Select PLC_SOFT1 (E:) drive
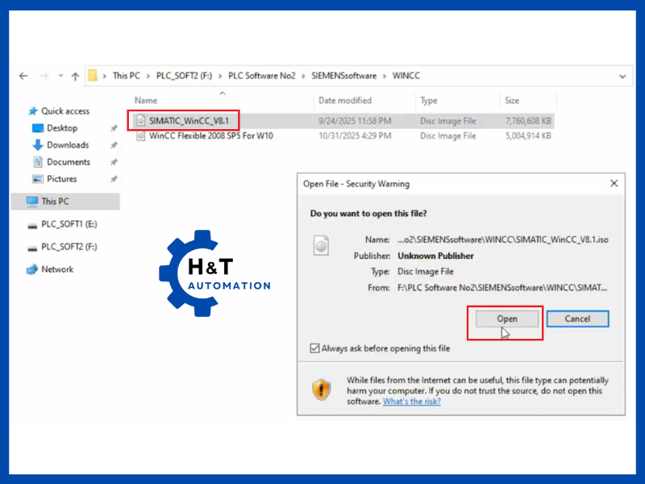Viewport: 645px width, 484px height. 69,224
